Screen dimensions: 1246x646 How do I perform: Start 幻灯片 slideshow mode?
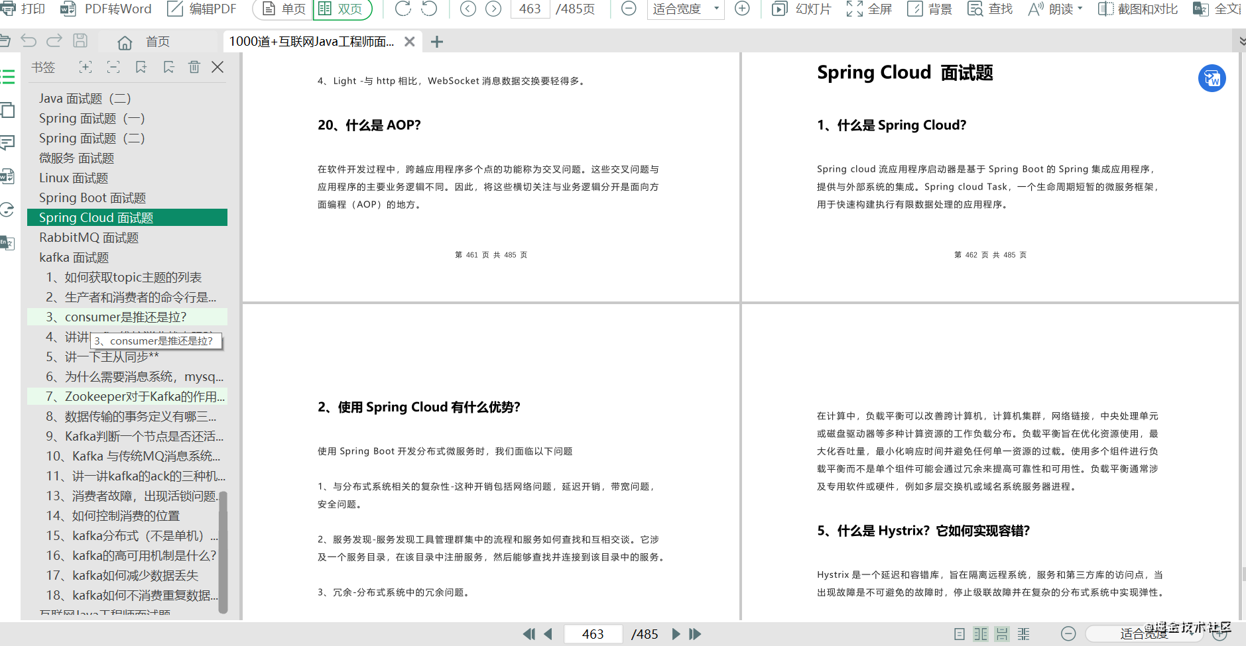click(x=801, y=9)
